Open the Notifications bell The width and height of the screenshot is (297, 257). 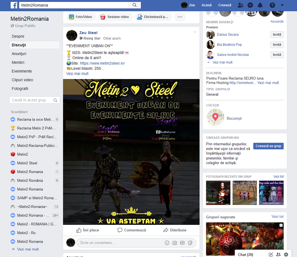(260, 5)
